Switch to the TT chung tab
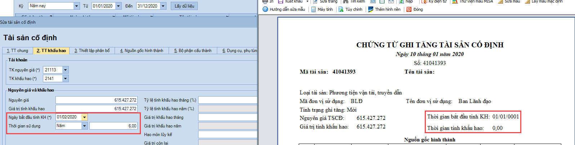The height and width of the screenshot is (145, 575). pos(18,51)
